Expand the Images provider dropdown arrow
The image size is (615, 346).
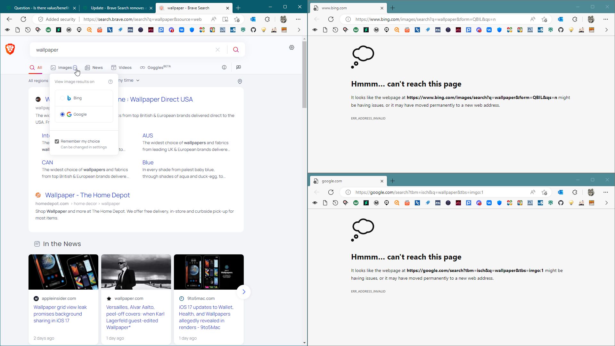[x=75, y=68]
